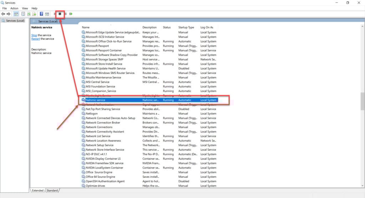This screenshot has width=365, height=198.
Task: Open the File menu
Action: [x=4, y=9]
